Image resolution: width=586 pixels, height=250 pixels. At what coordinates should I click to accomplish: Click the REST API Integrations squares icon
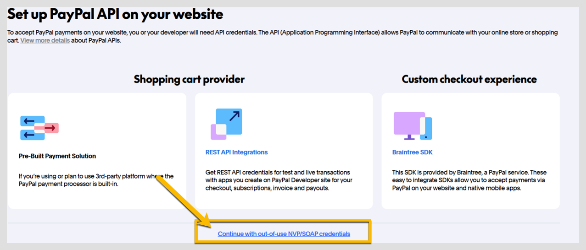pos(226,124)
